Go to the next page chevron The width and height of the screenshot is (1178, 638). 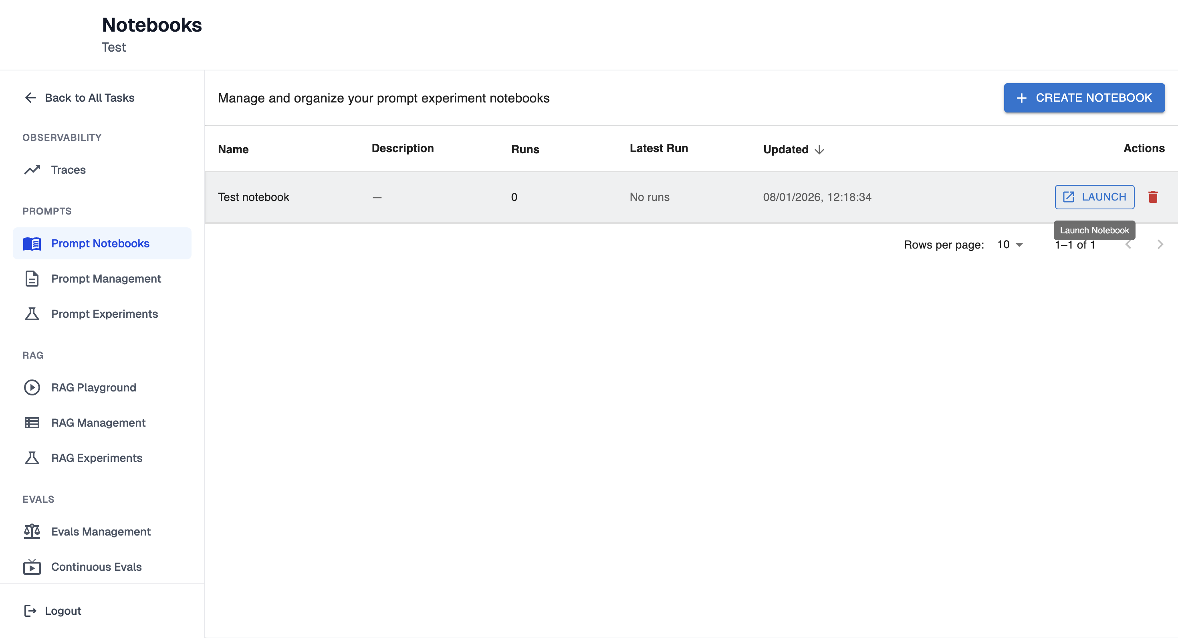[x=1160, y=245]
